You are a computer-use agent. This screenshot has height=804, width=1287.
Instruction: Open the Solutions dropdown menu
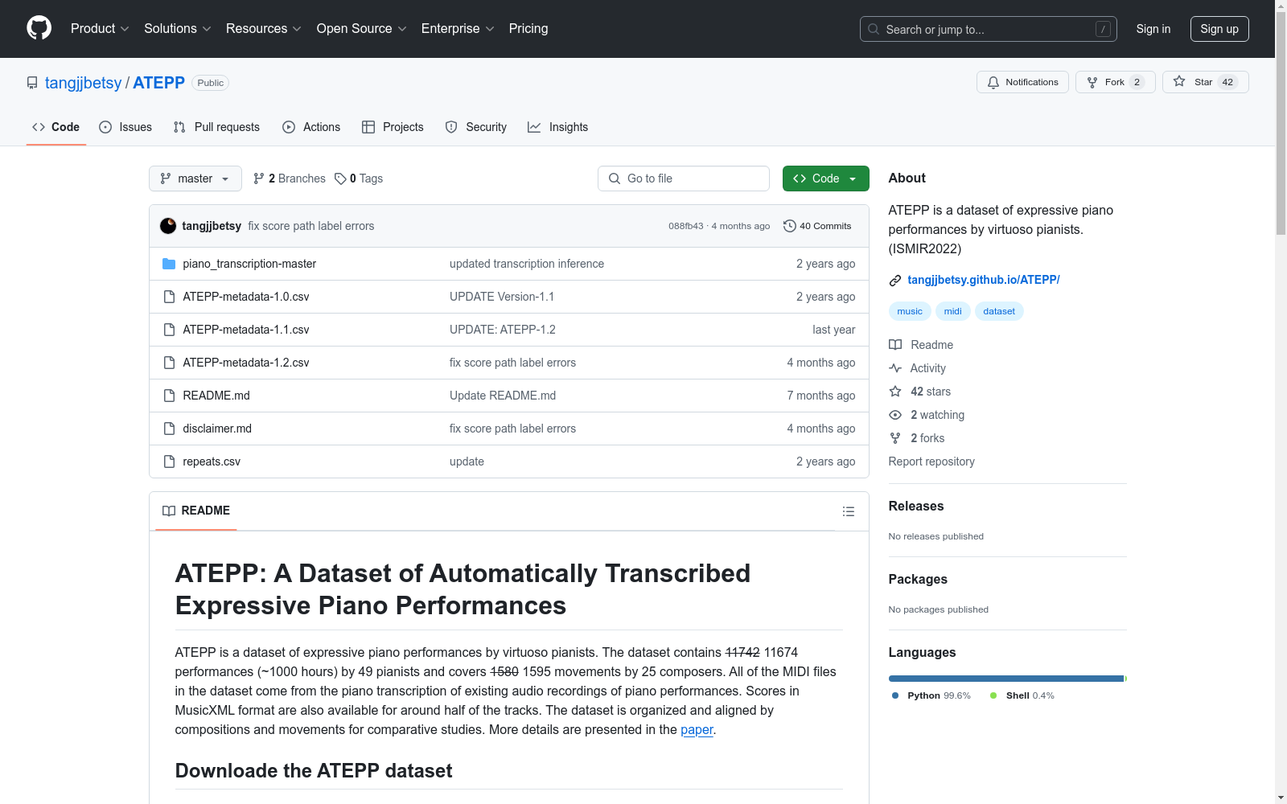click(x=178, y=29)
